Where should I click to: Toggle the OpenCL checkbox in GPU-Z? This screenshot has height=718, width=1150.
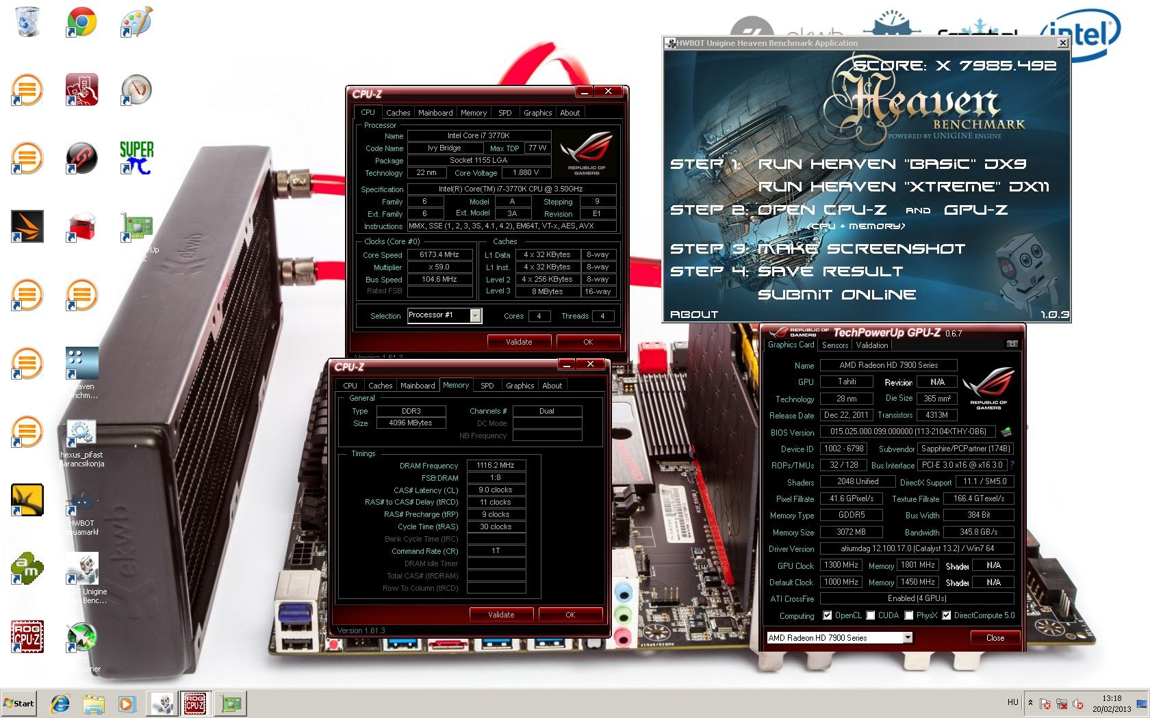coord(827,615)
